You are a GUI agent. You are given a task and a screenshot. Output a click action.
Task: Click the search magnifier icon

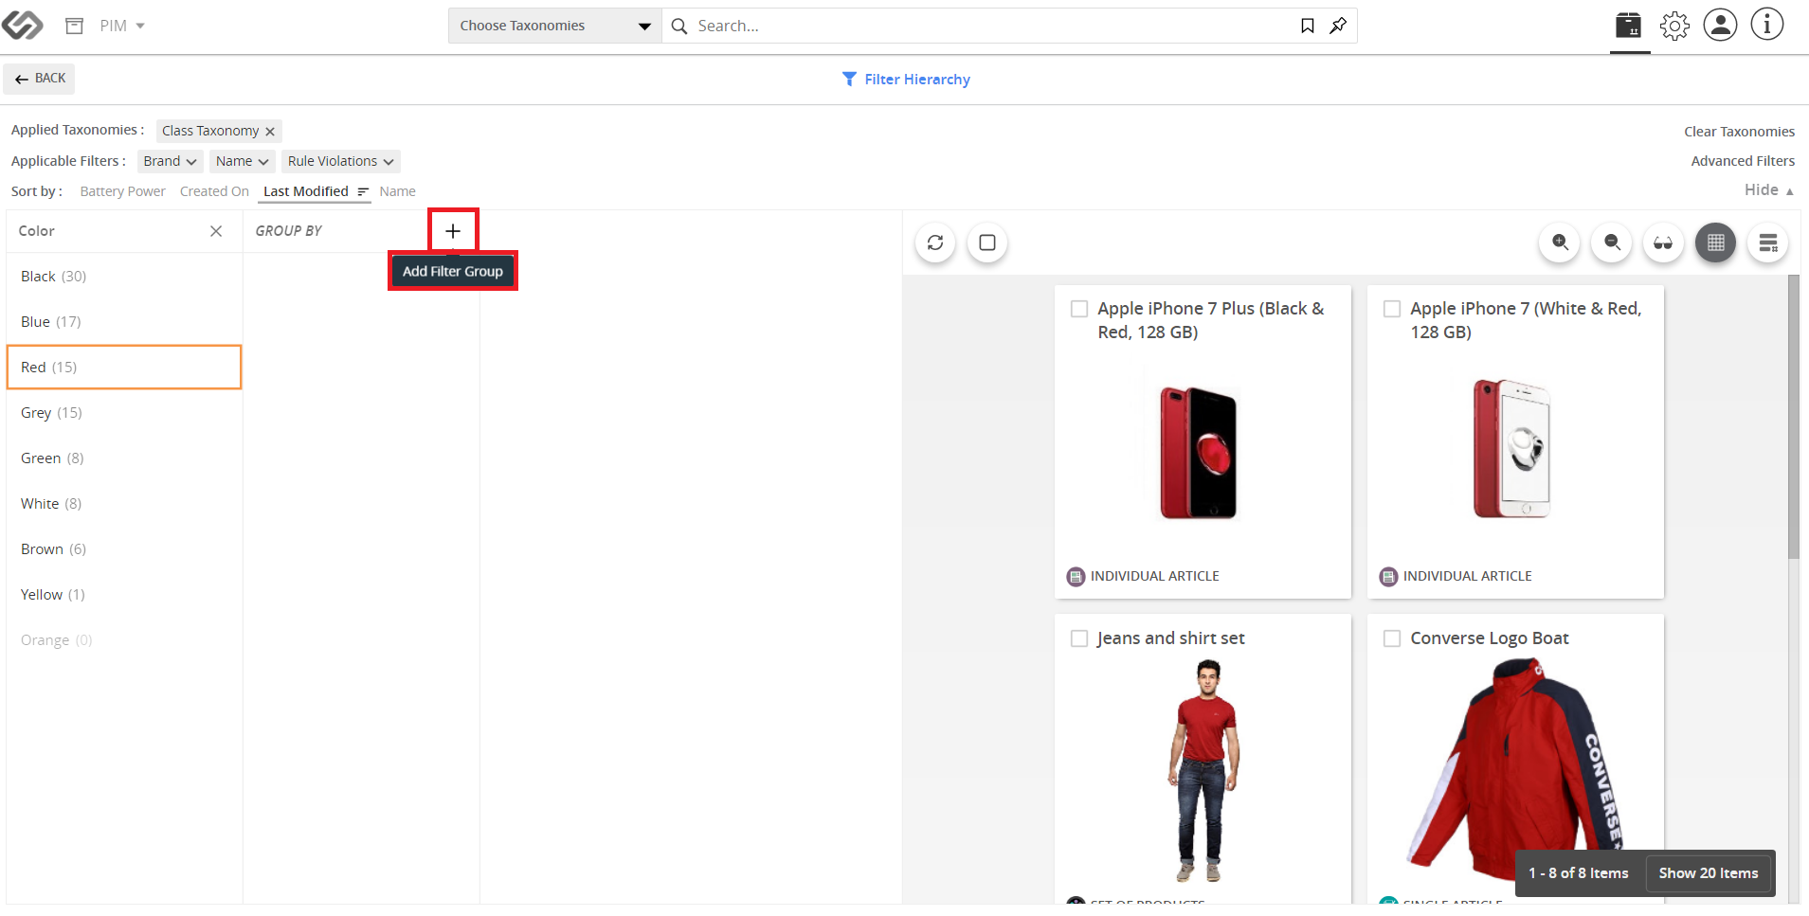(x=679, y=26)
